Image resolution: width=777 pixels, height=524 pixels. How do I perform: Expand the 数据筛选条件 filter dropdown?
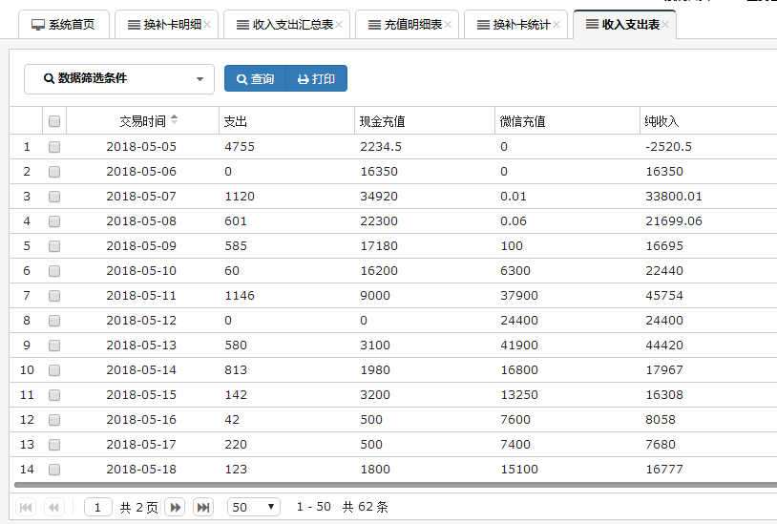[119, 79]
